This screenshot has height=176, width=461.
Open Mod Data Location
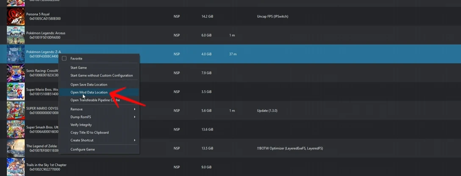[89, 92]
